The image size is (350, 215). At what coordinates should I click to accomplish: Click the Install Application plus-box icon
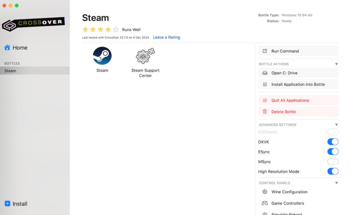coord(265,85)
